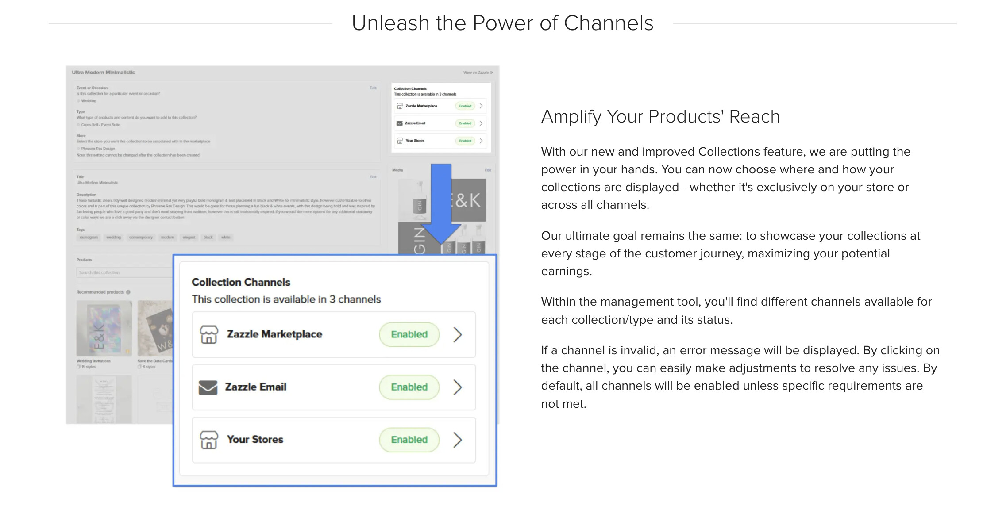This screenshot has width=987, height=521.
Task: Click Edit in the Event or Occasion section
Action: [x=373, y=88]
